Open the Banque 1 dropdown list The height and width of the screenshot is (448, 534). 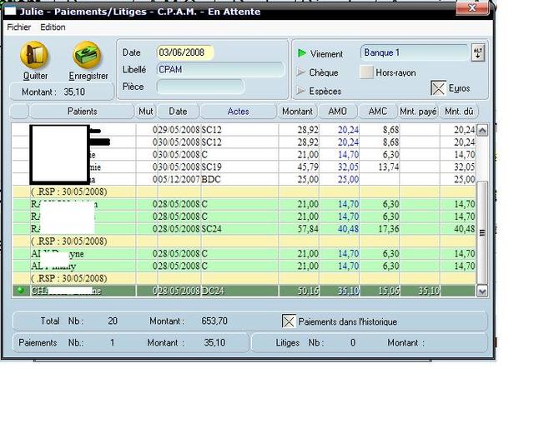pyautogui.click(x=413, y=53)
